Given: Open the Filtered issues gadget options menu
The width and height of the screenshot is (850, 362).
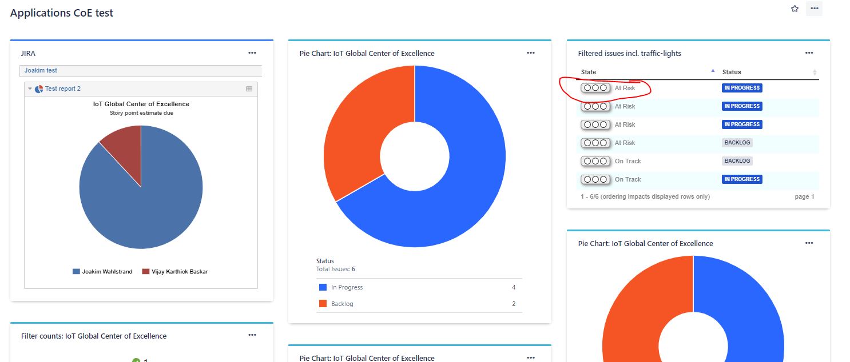Looking at the screenshot, I should [x=809, y=53].
